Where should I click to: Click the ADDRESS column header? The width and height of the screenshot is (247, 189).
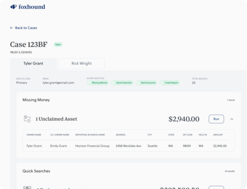tap(120, 135)
